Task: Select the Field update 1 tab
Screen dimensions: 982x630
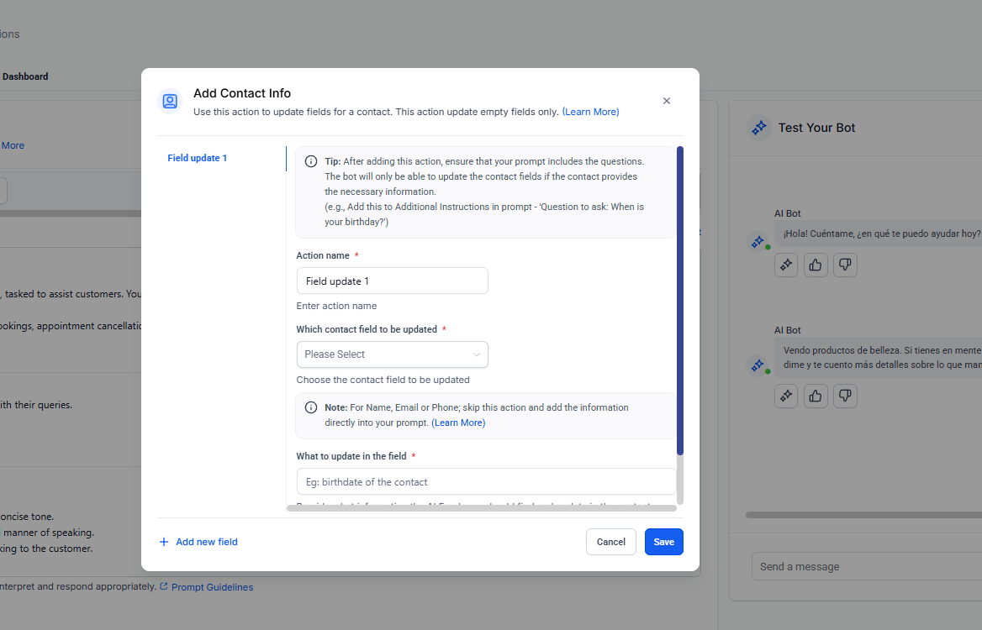Action: pyautogui.click(x=198, y=158)
